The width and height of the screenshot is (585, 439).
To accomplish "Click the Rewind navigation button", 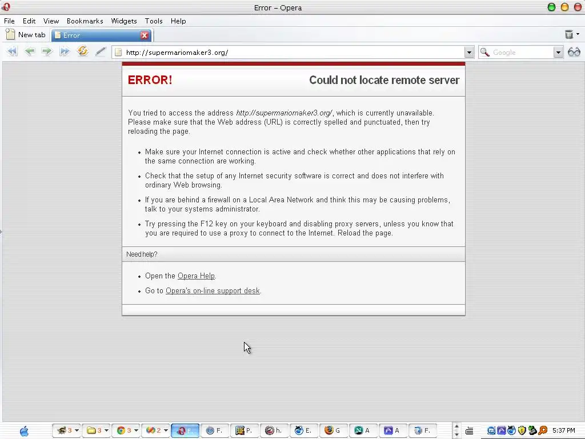I will [x=12, y=51].
